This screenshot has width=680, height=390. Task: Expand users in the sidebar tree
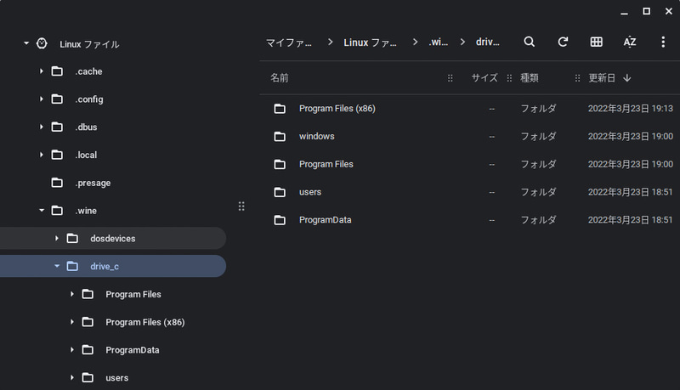[72, 377]
